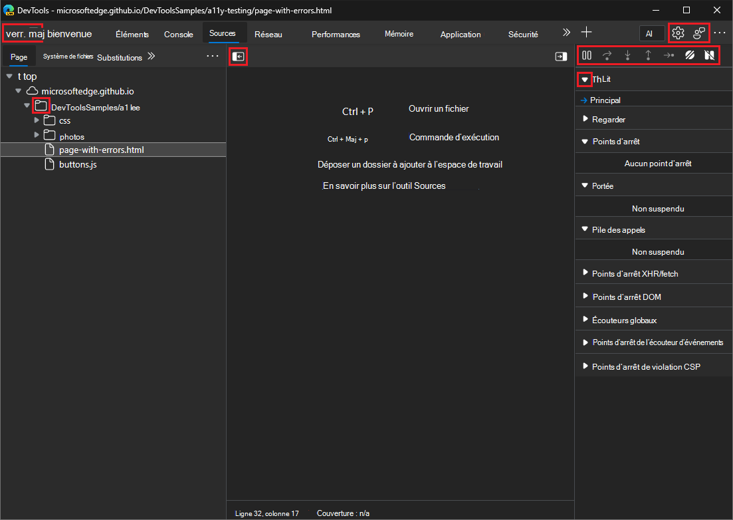The image size is (733, 520).
Task: Open navigator three-dot options menu
Action: [x=213, y=56]
